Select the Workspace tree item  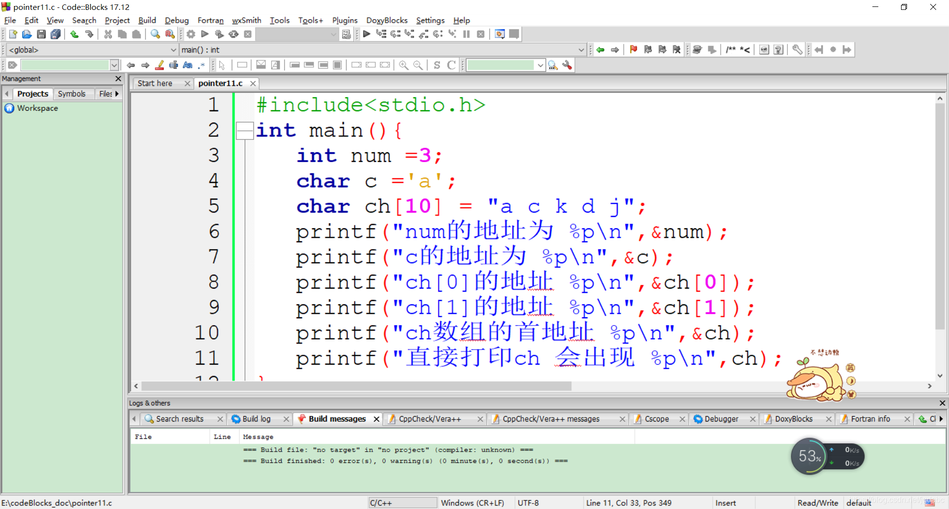(37, 108)
